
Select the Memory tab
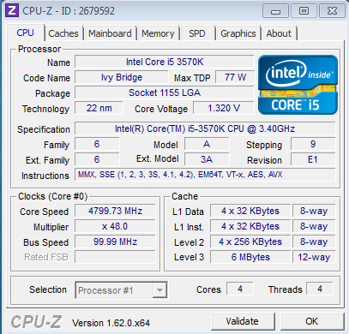point(158,33)
